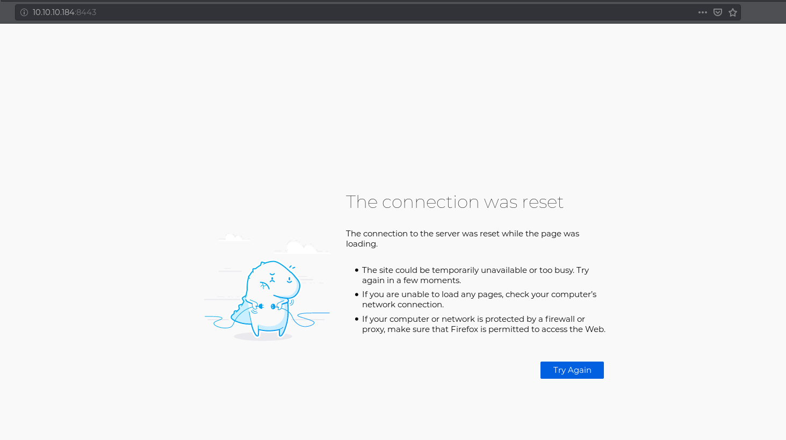
Task: Click bullet 'The site could be temporarily unavailable'
Action: (475, 275)
